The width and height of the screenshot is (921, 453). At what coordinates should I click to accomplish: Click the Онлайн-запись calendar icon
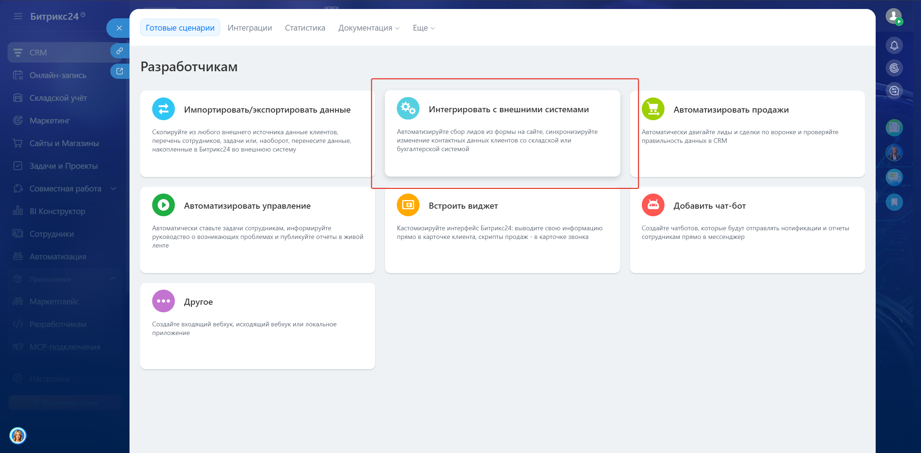(18, 75)
